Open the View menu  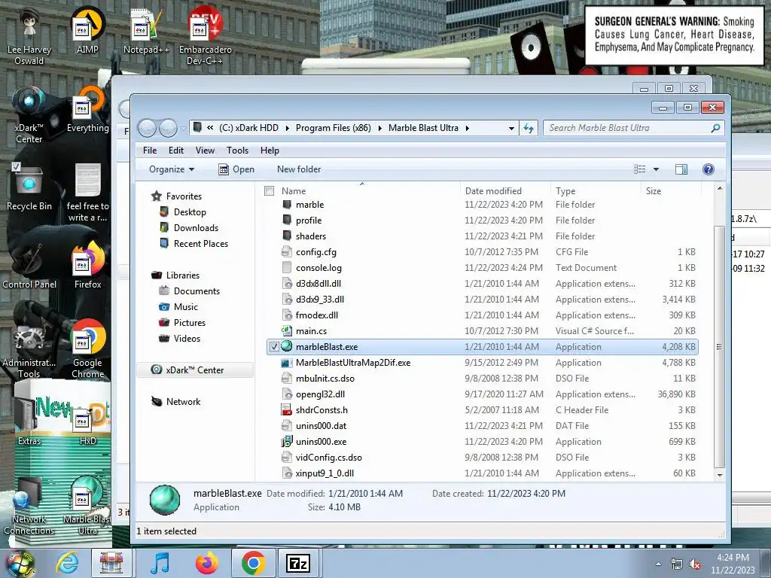pos(205,151)
